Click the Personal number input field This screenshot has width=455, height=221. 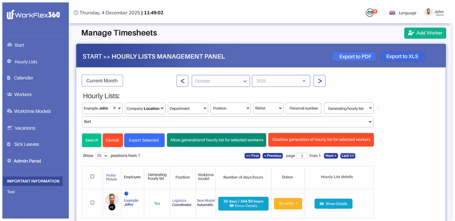coord(303,108)
